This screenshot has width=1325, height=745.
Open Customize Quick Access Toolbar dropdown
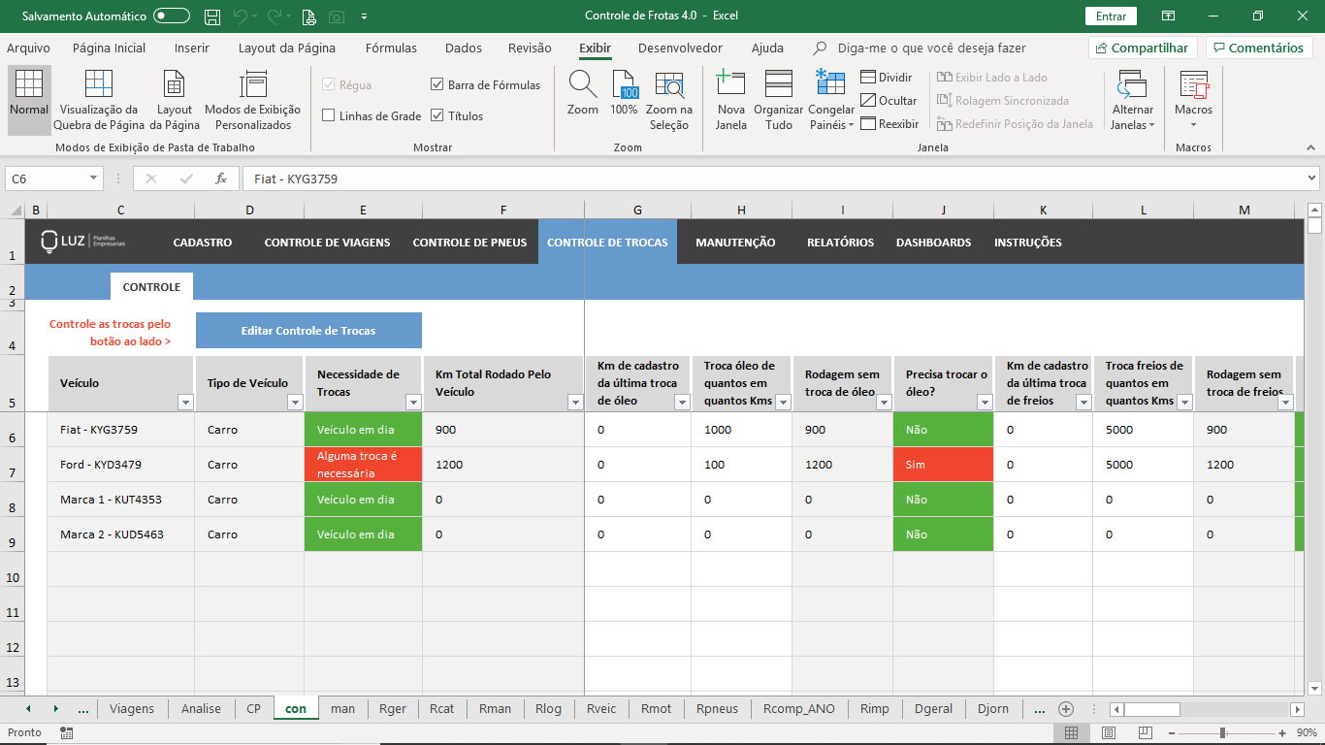pyautogui.click(x=364, y=16)
